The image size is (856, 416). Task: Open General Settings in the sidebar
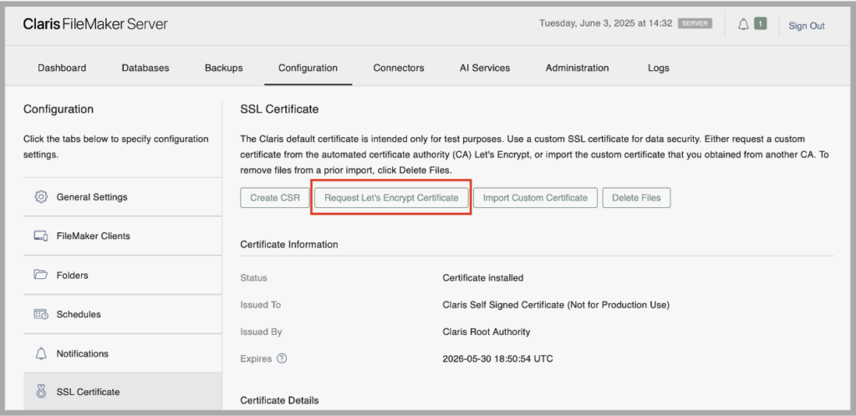tap(122, 197)
